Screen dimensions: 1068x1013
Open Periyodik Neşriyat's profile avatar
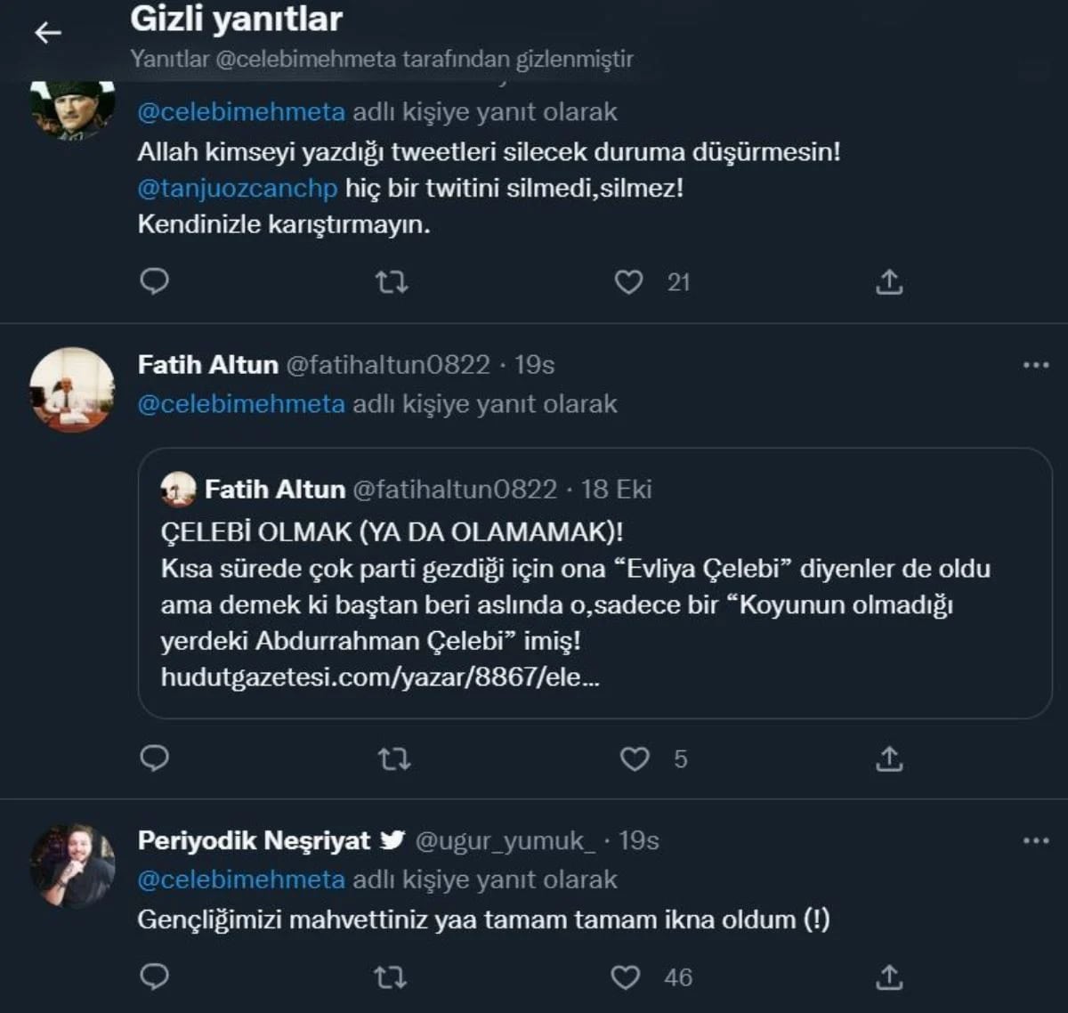coord(72,865)
